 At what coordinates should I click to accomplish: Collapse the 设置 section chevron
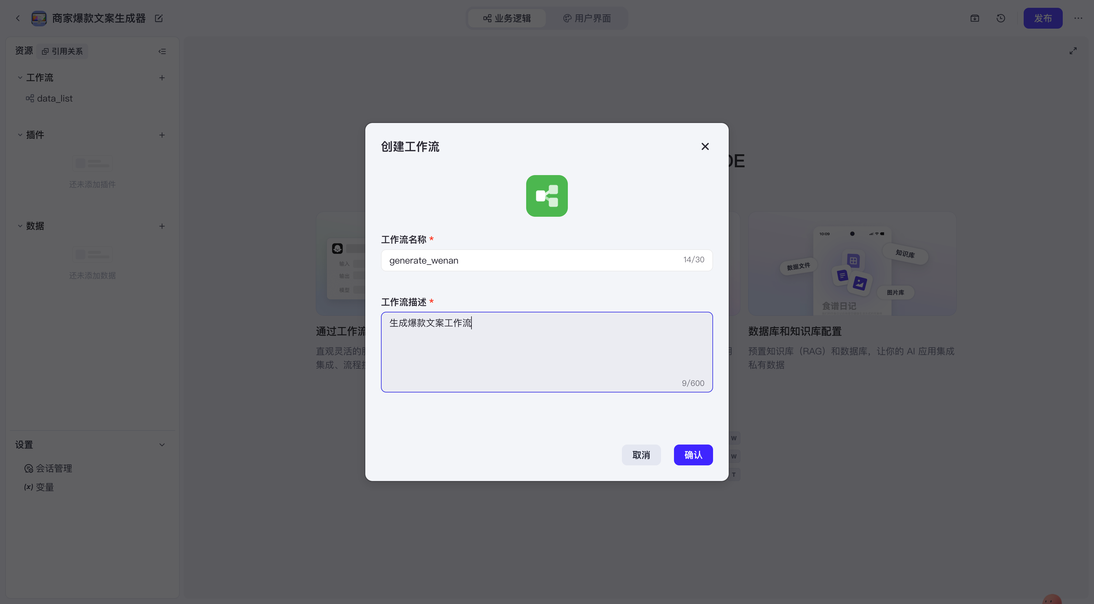[x=162, y=445]
